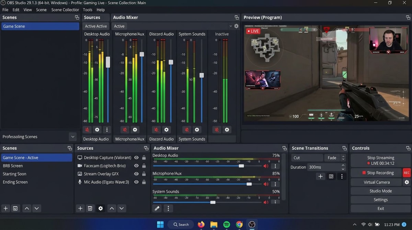Move Stream Overlay GFX down with arrow icon

(x=121, y=208)
